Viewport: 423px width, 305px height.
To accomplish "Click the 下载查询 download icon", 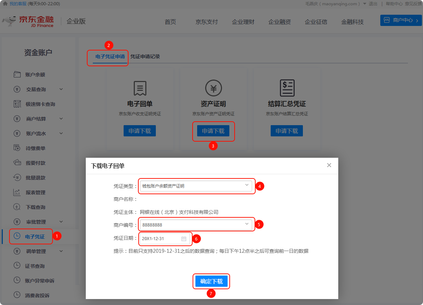I will (x=17, y=207).
